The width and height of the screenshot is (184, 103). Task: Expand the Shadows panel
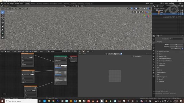(159, 70)
